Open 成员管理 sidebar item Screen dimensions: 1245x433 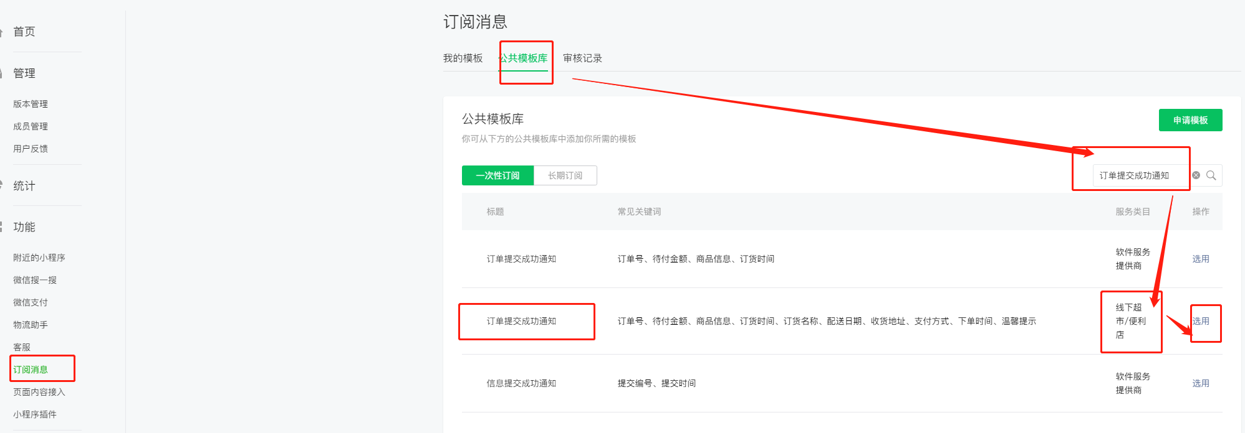pos(31,126)
